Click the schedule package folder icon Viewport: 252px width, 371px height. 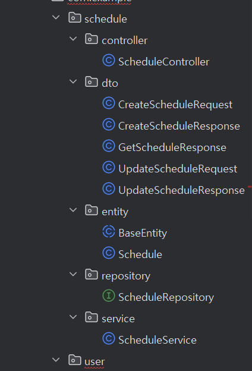[75, 17]
